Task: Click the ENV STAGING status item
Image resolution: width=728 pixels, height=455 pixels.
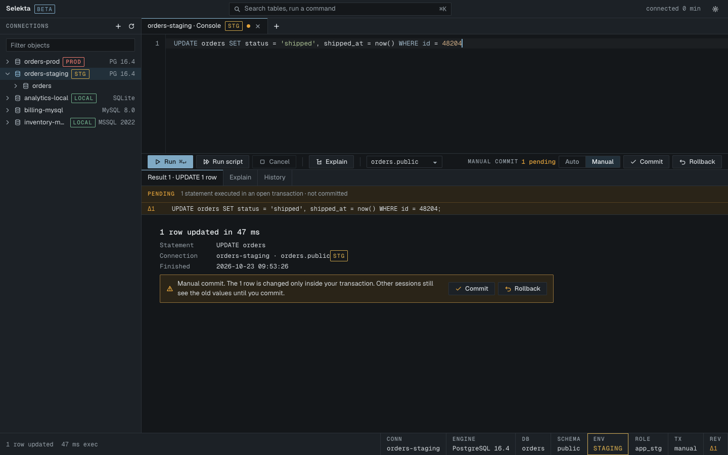Action: click(x=608, y=444)
